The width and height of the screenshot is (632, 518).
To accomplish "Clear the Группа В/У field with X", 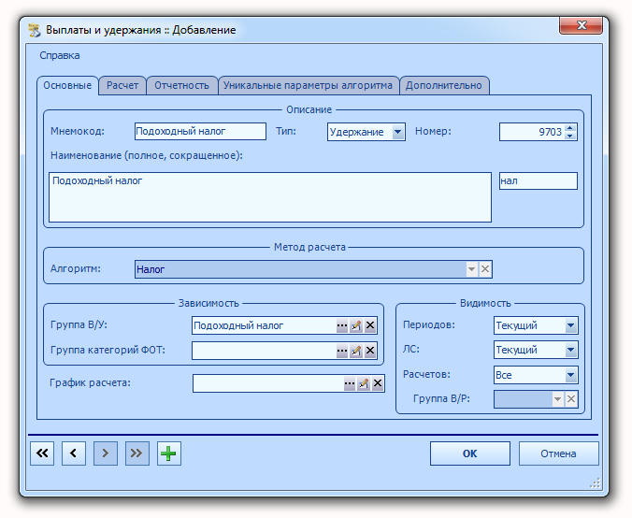I will tap(370, 325).
